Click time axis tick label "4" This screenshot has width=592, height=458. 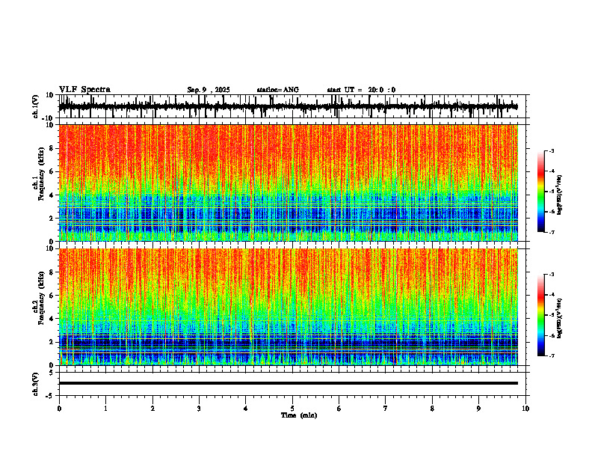tap(246, 409)
